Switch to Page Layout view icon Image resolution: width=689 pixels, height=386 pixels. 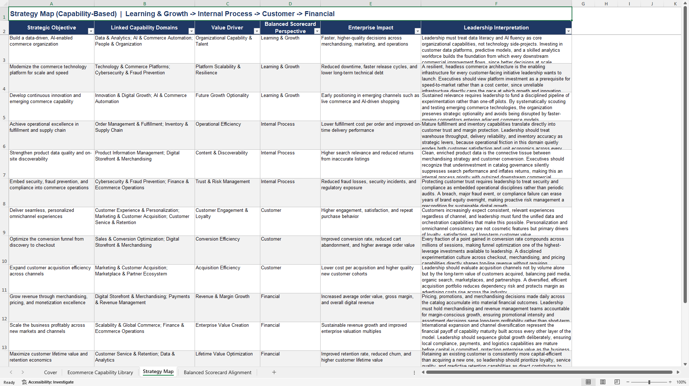[x=603, y=382]
